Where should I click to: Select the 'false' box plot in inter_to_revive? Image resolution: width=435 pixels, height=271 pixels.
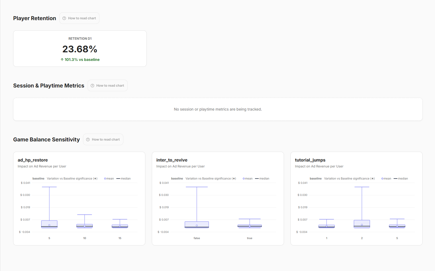(197, 225)
